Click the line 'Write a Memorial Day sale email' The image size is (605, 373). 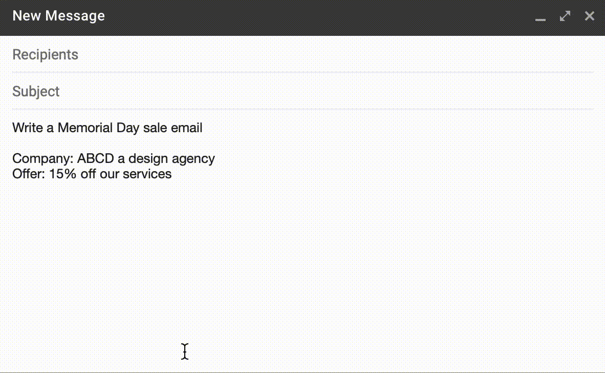107,128
